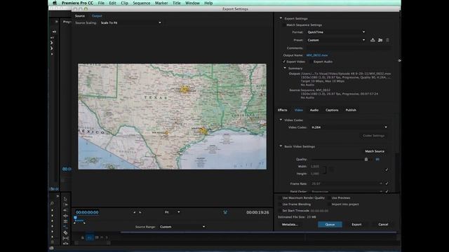This screenshot has width=449, height=252.
Task: Select the Razor tool in the toolbar
Action: (x=65, y=232)
